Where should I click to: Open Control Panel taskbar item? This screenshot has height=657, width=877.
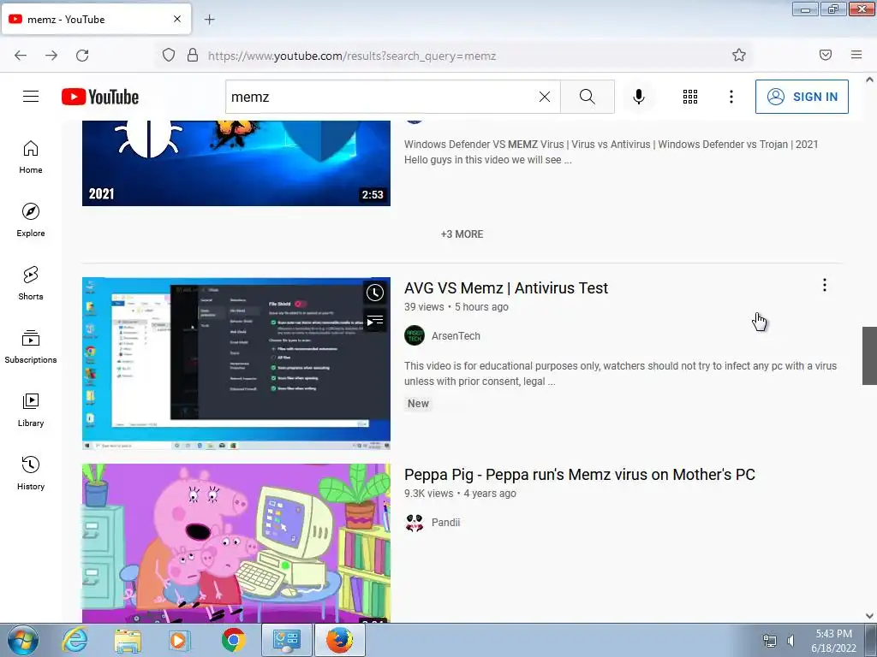click(x=286, y=640)
